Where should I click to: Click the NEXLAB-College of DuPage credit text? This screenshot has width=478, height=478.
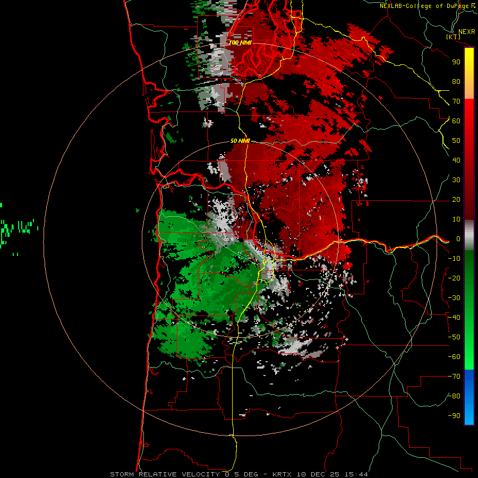click(x=424, y=6)
